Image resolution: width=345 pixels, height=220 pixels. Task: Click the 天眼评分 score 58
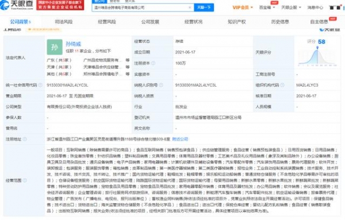tap(321, 42)
